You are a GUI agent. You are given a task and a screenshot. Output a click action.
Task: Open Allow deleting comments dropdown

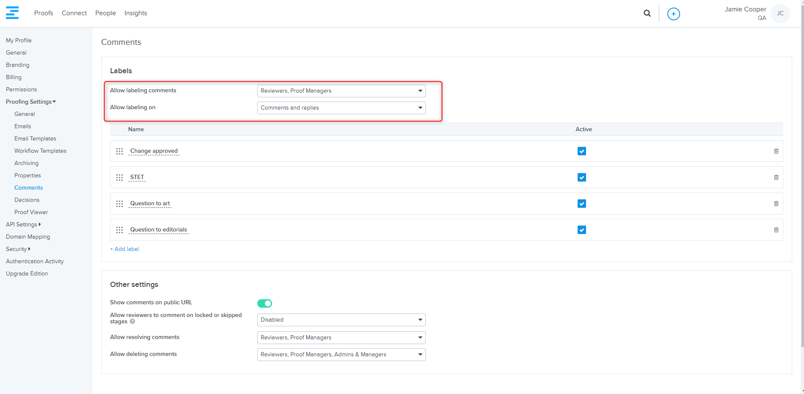pos(341,355)
